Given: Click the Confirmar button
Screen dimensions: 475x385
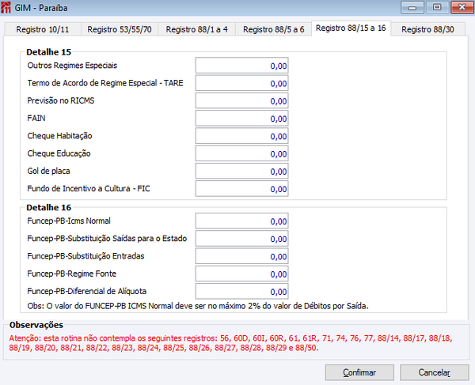Looking at the screenshot, I should coord(359,372).
